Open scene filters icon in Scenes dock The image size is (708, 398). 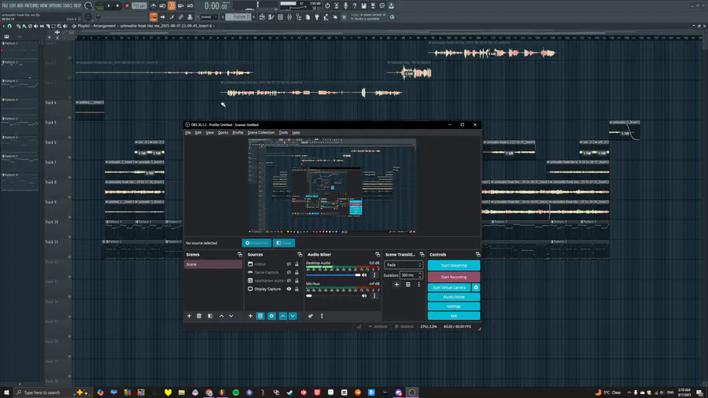click(210, 316)
